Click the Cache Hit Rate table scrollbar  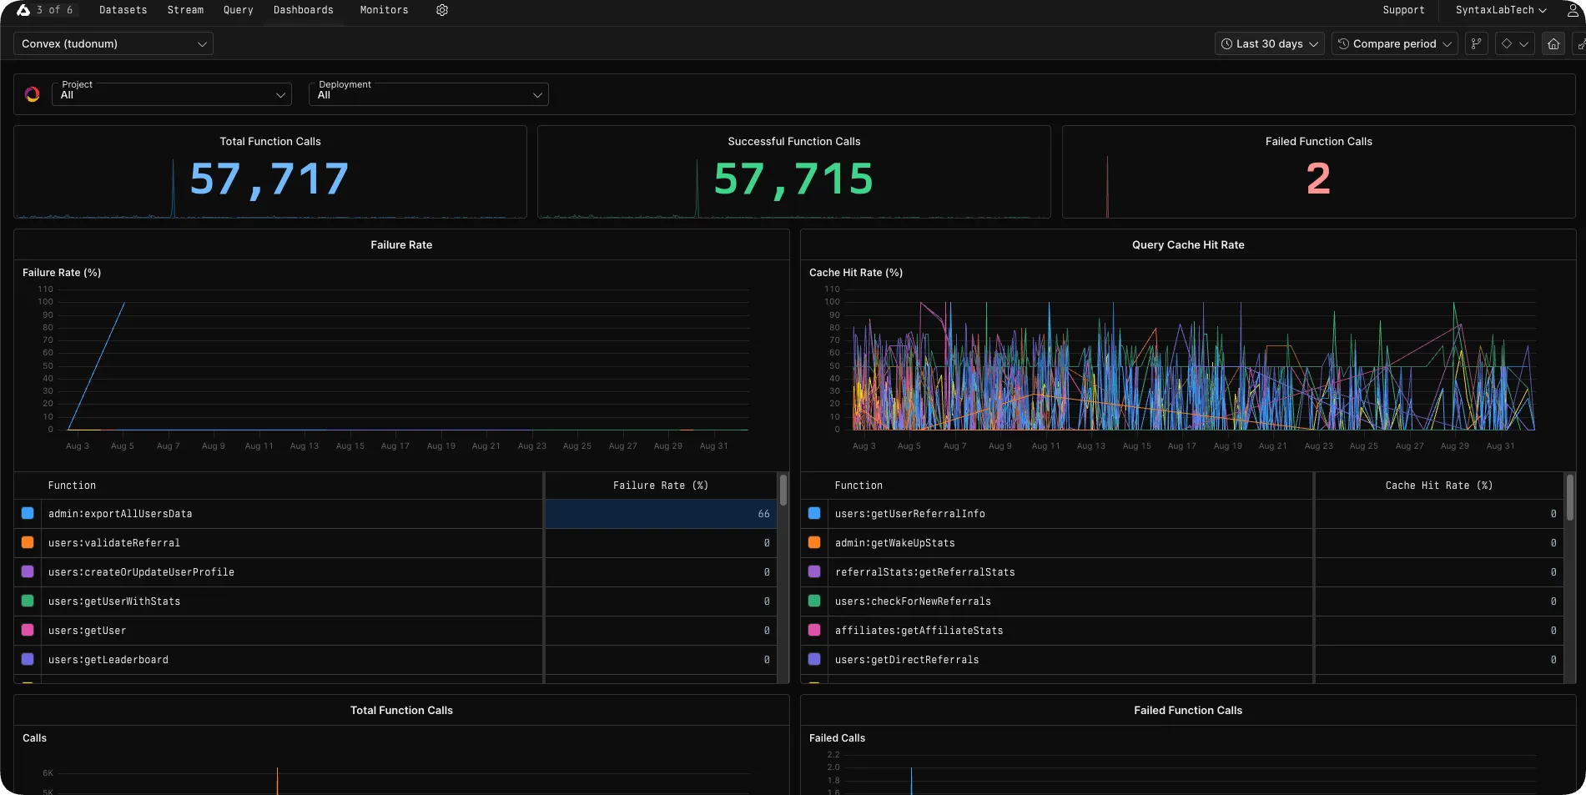pyautogui.click(x=1570, y=497)
